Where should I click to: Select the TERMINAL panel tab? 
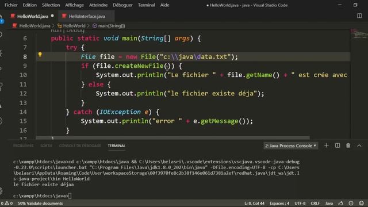tap(116, 145)
